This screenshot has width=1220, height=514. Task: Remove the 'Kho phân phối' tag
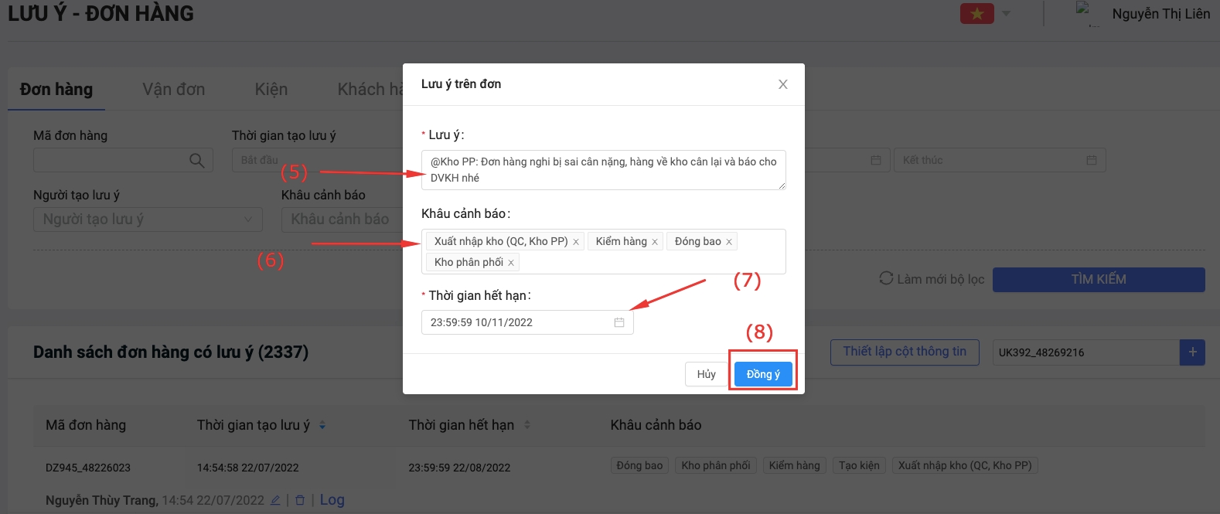[x=511, y=263]
